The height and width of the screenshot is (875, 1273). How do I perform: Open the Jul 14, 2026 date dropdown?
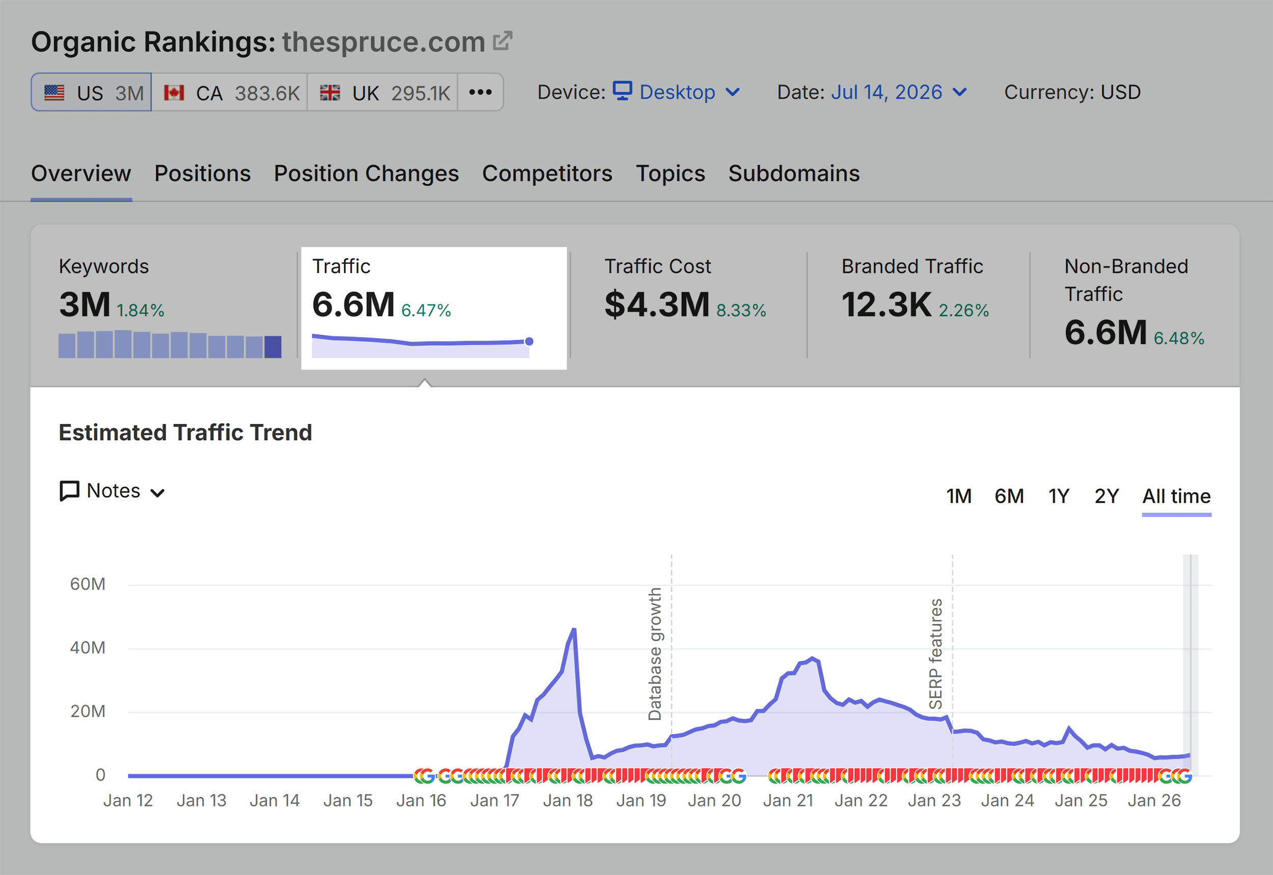click(899, 92)
